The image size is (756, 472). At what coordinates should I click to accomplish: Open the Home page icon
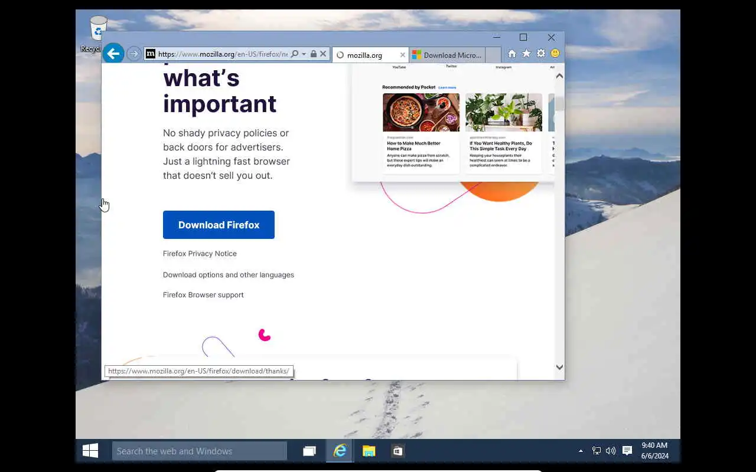coord(512,54)
